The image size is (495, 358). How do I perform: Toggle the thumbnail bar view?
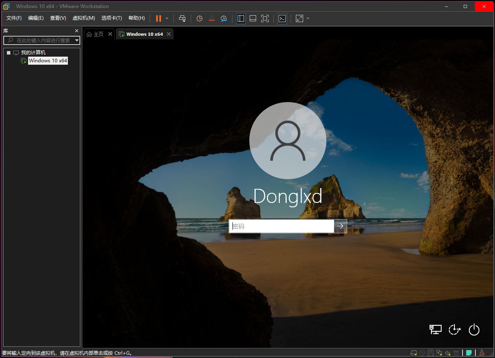[253, 18]
